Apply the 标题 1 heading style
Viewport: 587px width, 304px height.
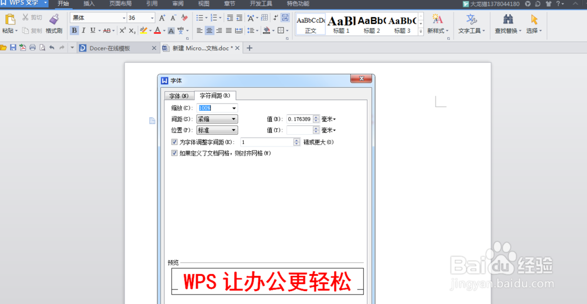click(342, 25)
